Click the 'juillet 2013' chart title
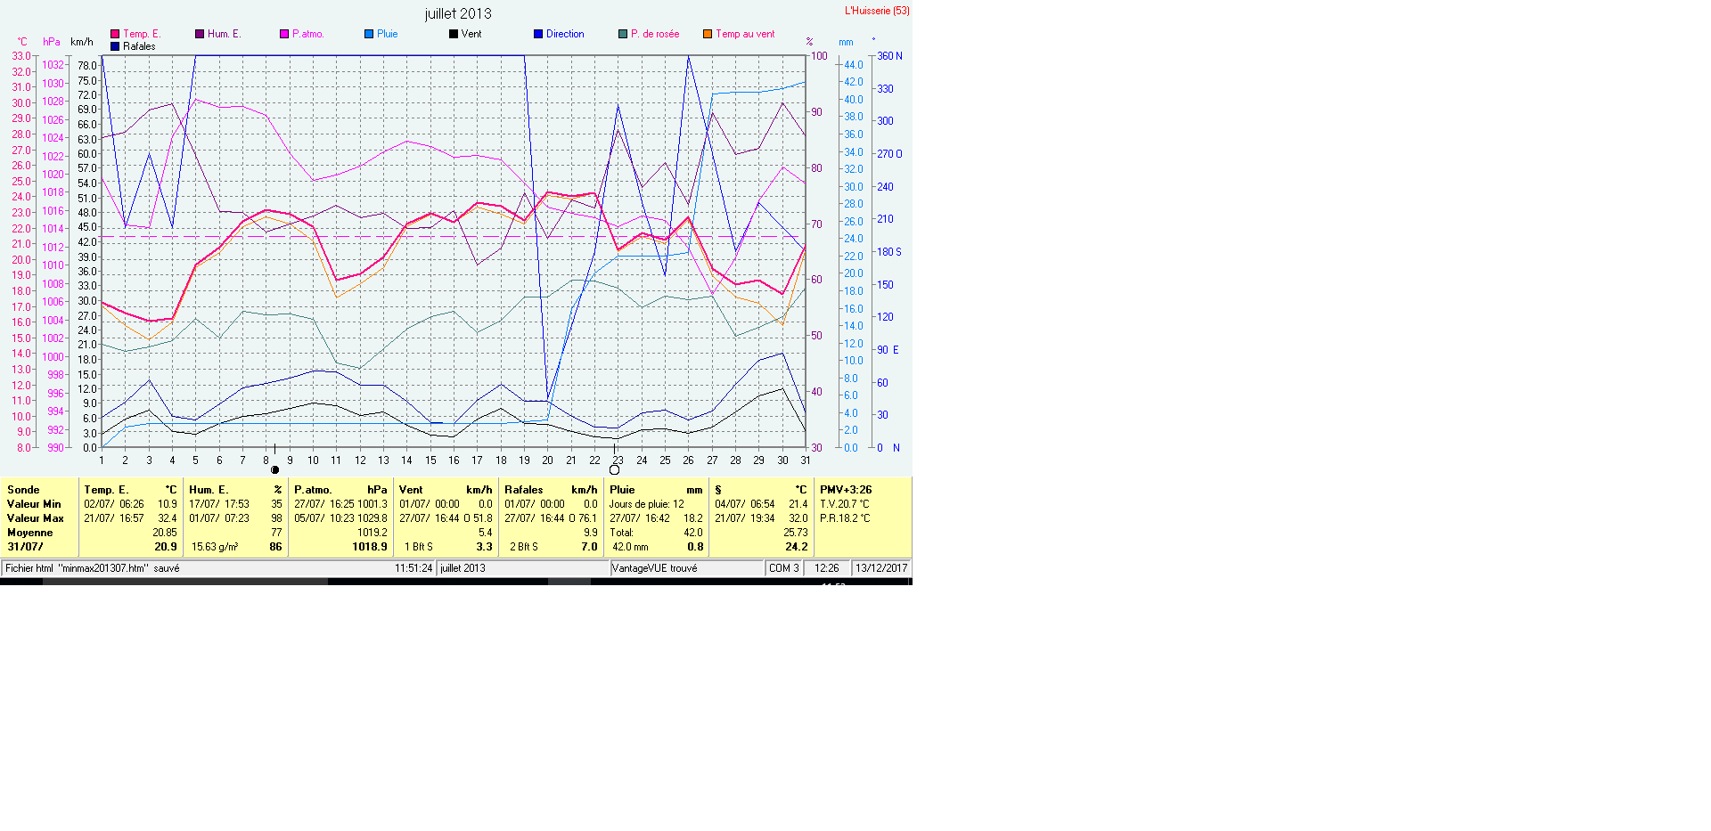The image size is (1711, 831). 458,13
